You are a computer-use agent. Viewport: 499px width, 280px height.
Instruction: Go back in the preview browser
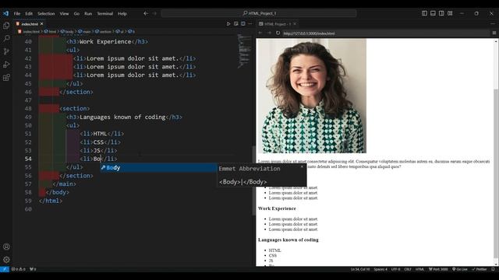tap(260, 33)
